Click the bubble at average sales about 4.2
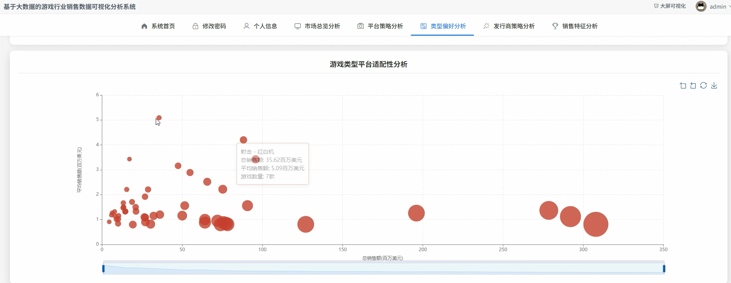Screen dimensions: 731x283 pyautogui.click(x=243, y=140)
